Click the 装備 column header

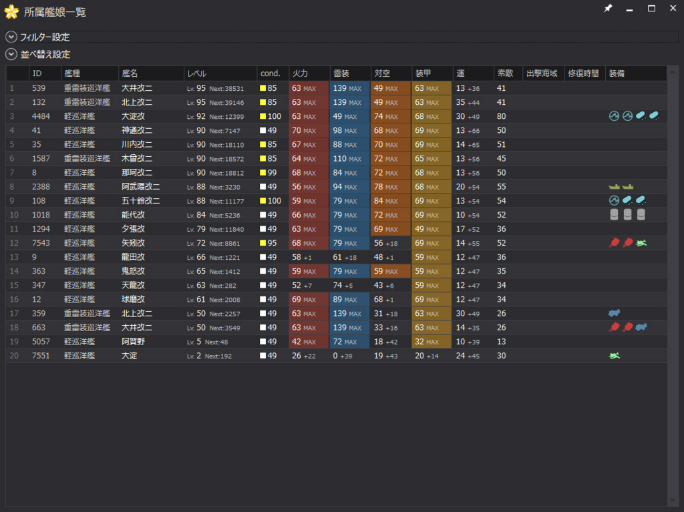(636, 73)
